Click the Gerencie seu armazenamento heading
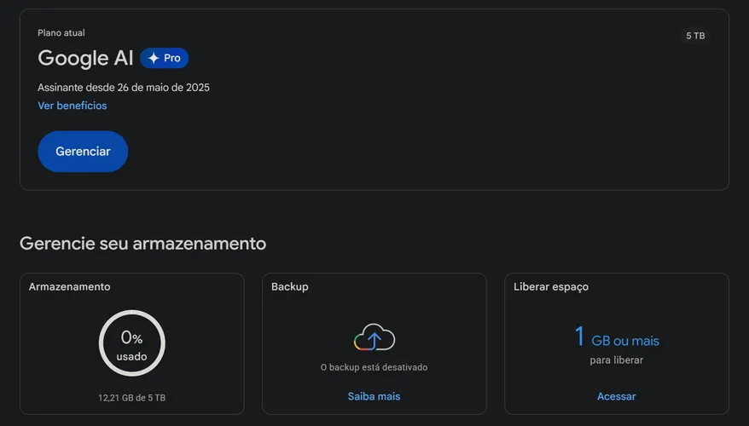Screen dimensions: 749x426 point(142,244)
